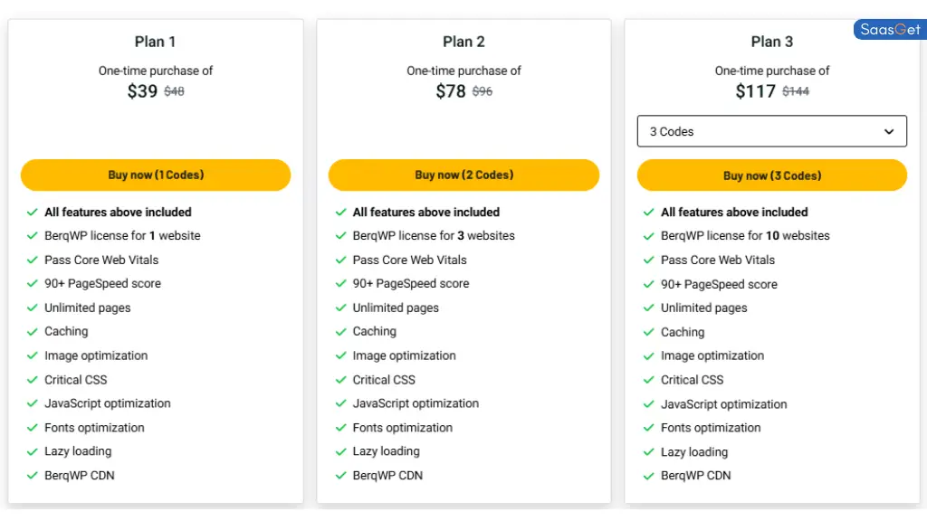
Task: Click the crossed-out $48 price
Action: point(174,91)
